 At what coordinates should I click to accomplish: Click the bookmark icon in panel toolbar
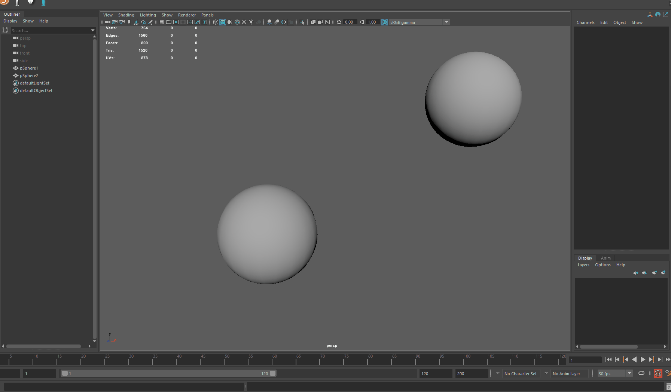pos(129,22)
